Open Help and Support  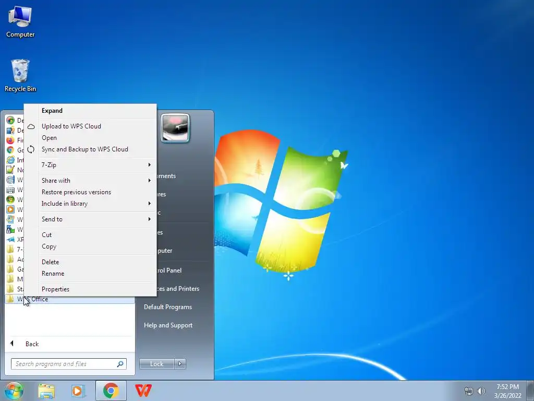point(168,325)
